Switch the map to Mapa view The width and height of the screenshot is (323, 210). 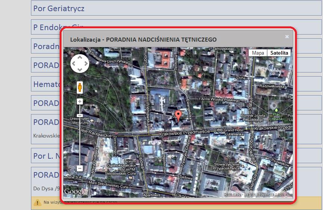click(x=258, y=53)
